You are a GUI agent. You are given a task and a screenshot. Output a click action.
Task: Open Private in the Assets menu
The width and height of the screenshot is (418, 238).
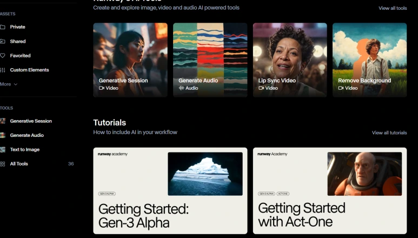(x=18, y=27)
